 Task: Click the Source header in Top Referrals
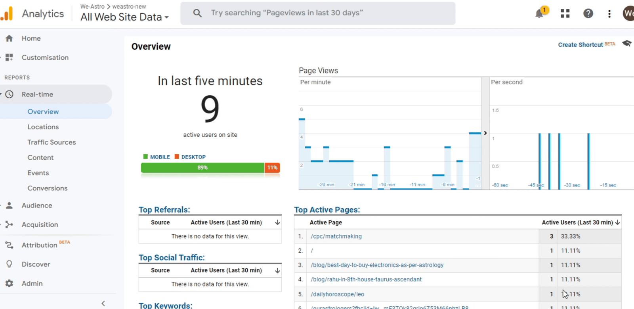[160, 222]
